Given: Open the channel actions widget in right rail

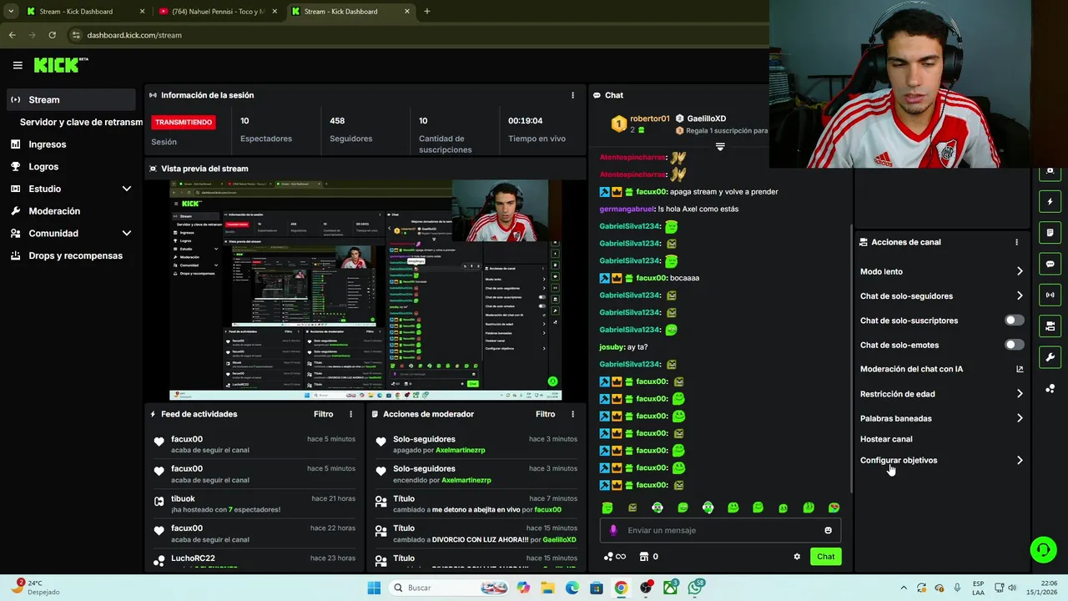Looking at the screenshot, I should (x=1050, y=326).
